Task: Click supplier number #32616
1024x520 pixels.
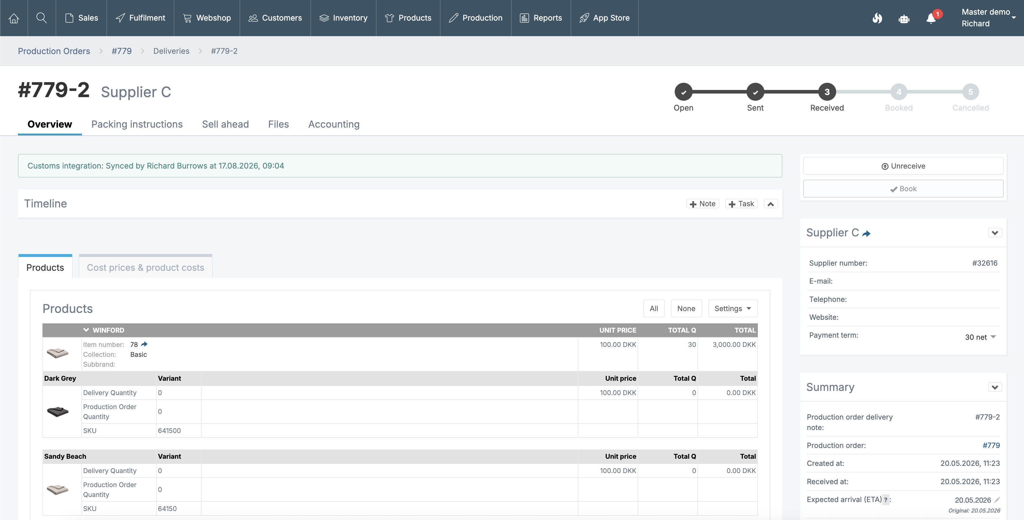Action: pos(985,263)
